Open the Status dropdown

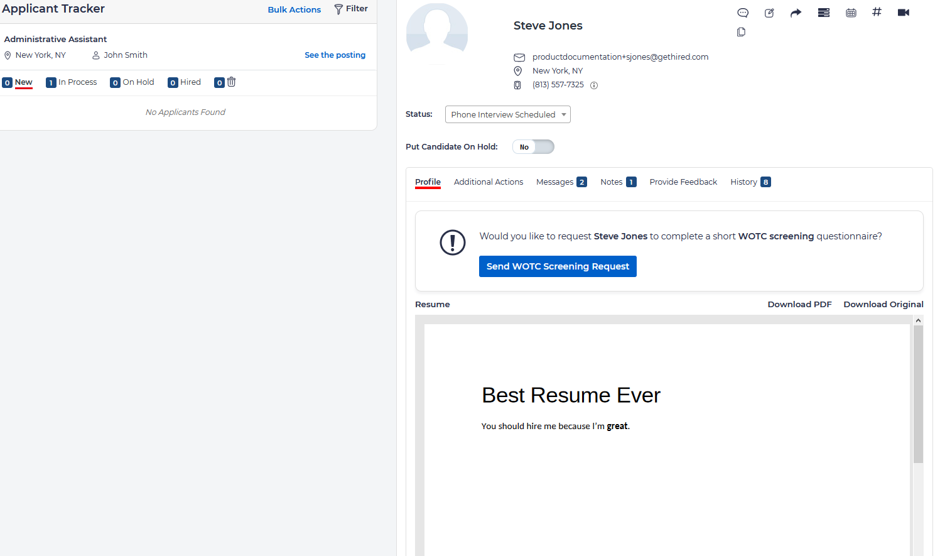click(x=507, y=114)
